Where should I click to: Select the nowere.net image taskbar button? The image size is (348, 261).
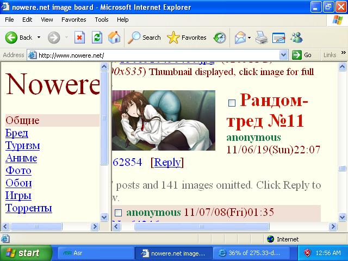[173, 253]
